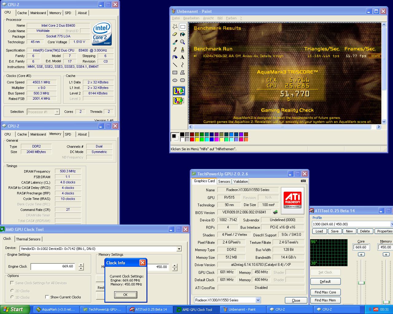Open the SPD tab in the CPU-Z Memory window

(x=68, y=134)
